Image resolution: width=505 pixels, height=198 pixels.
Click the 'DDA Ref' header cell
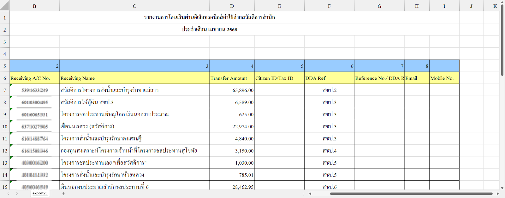tap(329, 78)
